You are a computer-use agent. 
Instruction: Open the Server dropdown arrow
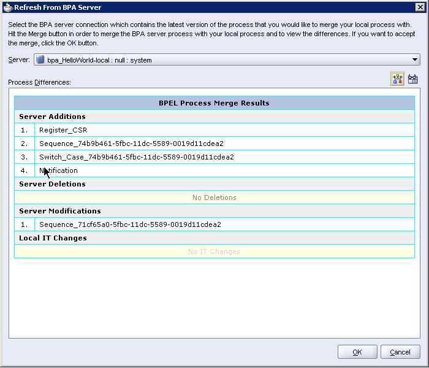(416, 60)
